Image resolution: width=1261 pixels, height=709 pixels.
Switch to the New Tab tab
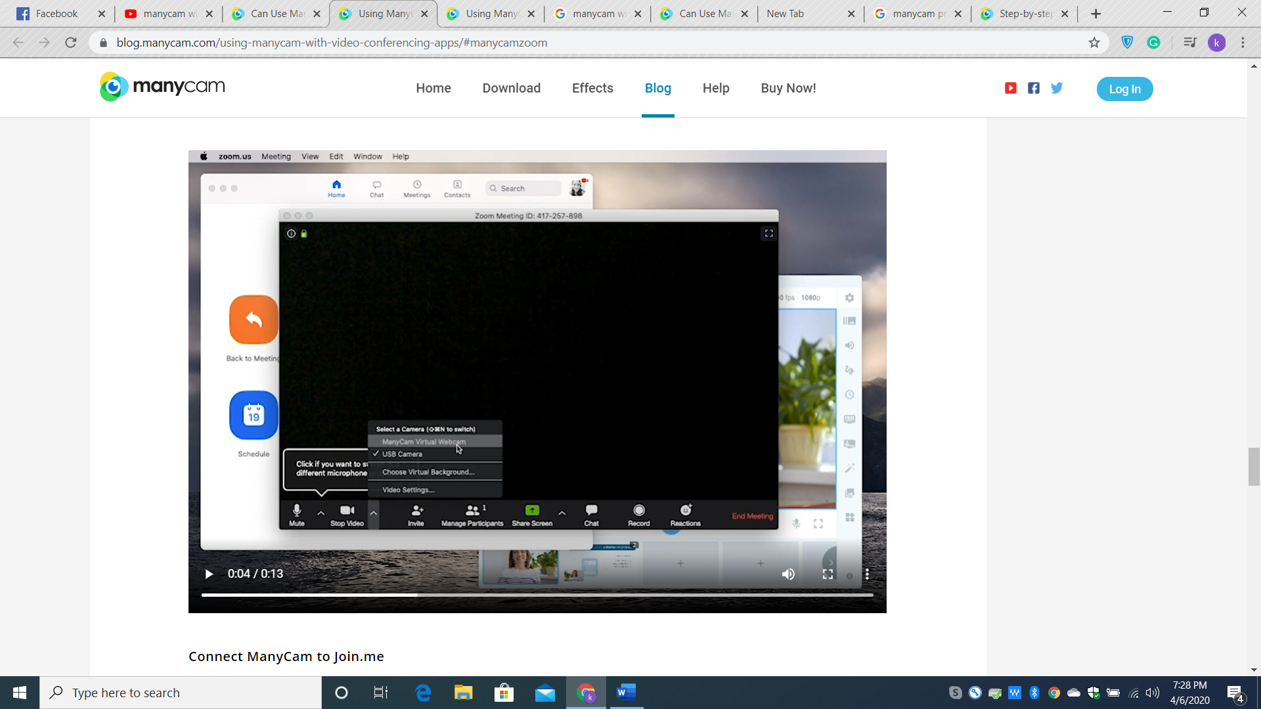pos(810,14)
